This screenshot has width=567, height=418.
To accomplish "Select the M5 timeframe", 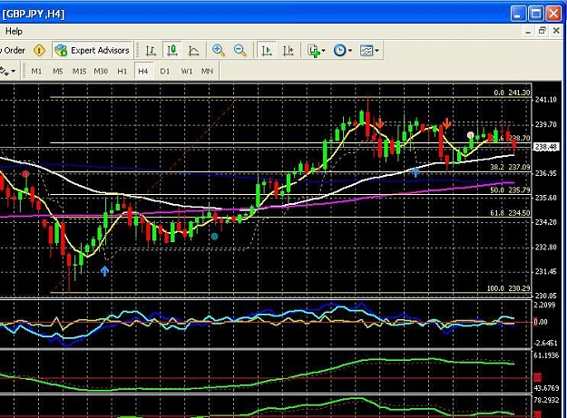I will (x=58, y=71).
